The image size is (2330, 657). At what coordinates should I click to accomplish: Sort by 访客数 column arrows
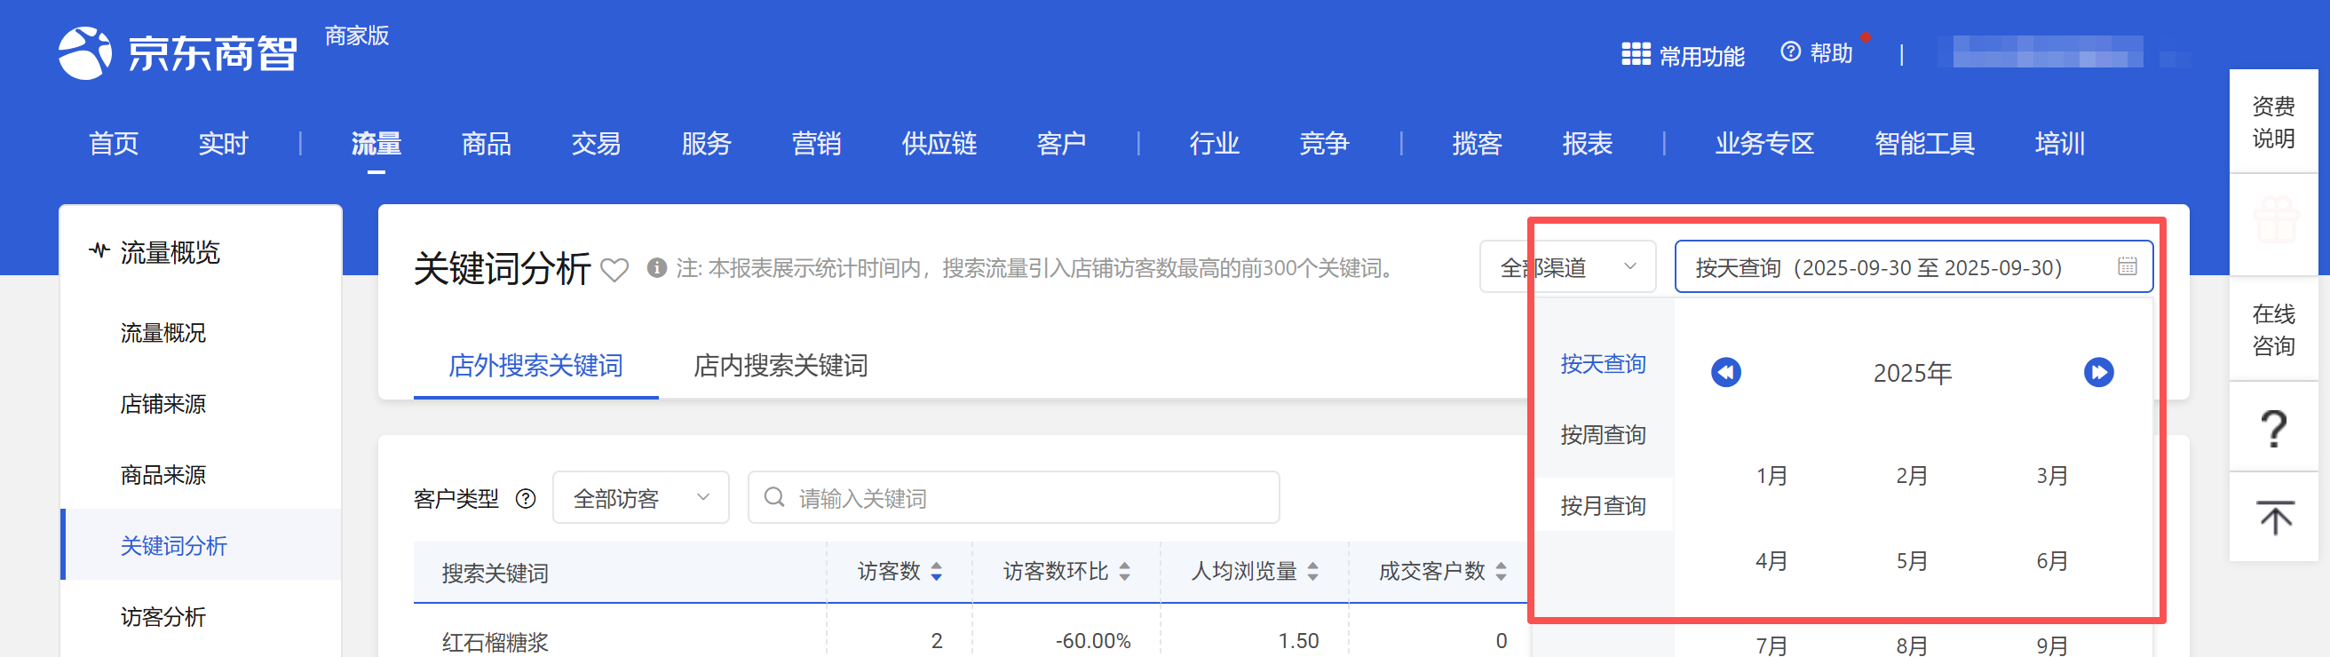coord(936,571)
